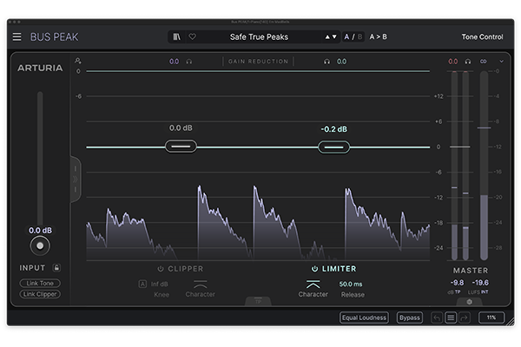
Task: Open the Safe True Peaks preset name
Action: (259, 36)
